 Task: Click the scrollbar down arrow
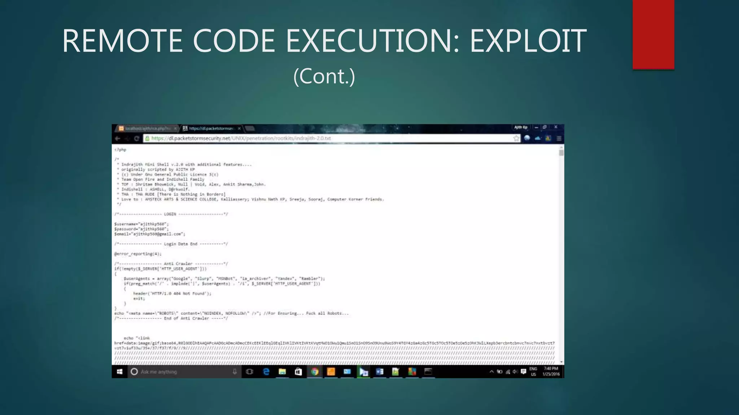pyautogui.click(x=561, y=362)
